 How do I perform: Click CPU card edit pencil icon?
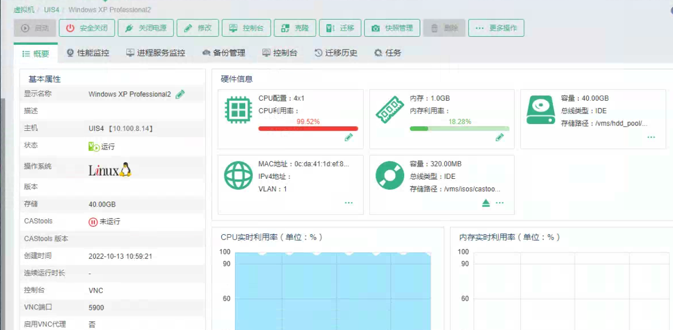[349, 137]
